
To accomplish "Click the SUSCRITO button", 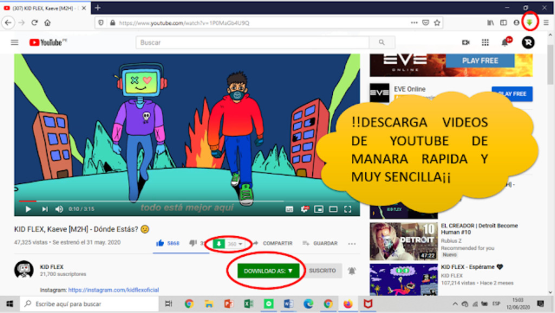I will 322,271.
